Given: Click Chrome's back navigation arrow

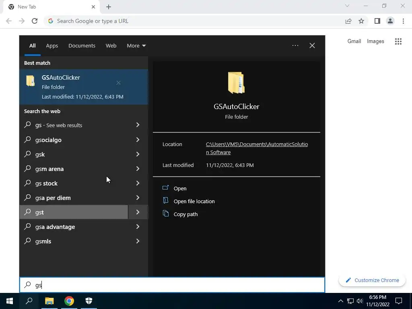Looking at the screenshot, I should click(x=9, y=21).
